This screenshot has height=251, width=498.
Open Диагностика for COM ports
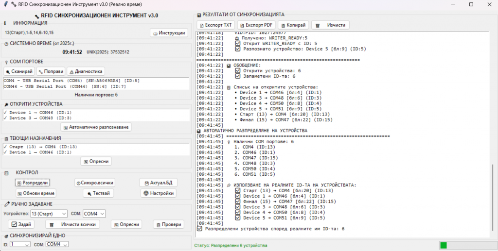click(x=86, y=71)
